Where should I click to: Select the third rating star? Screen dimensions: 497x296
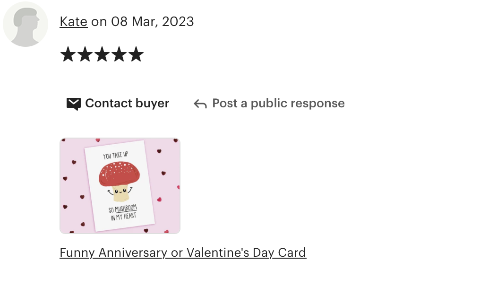coord(102,54)
